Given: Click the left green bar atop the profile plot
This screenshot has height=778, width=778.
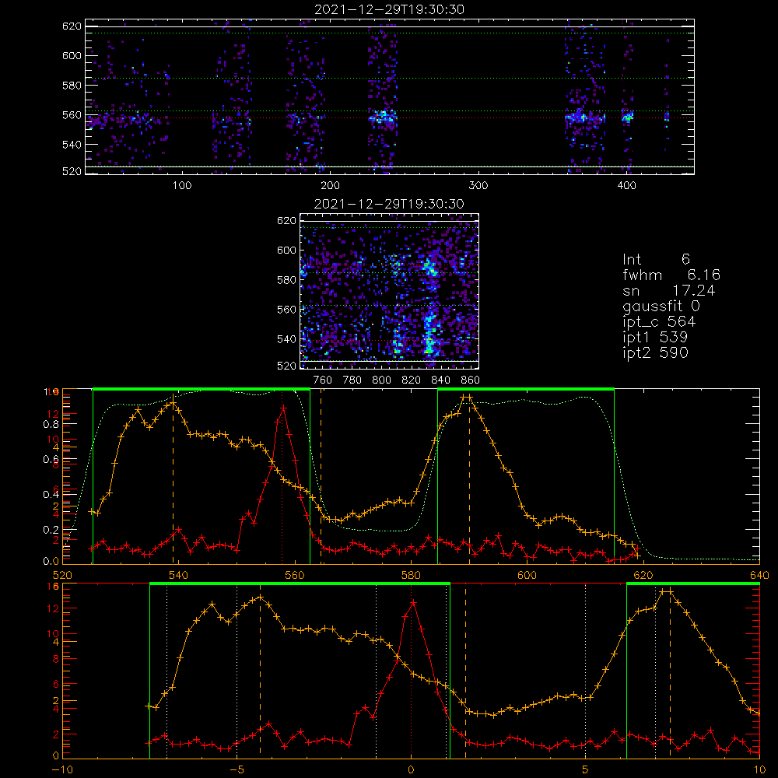Looking at the screenshot, I should coord(202,390).
